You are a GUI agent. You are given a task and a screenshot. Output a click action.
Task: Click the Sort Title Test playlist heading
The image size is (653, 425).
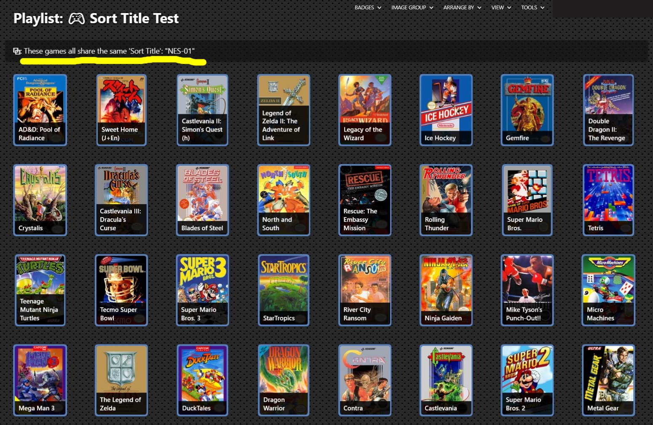click(x=134, y=19)
